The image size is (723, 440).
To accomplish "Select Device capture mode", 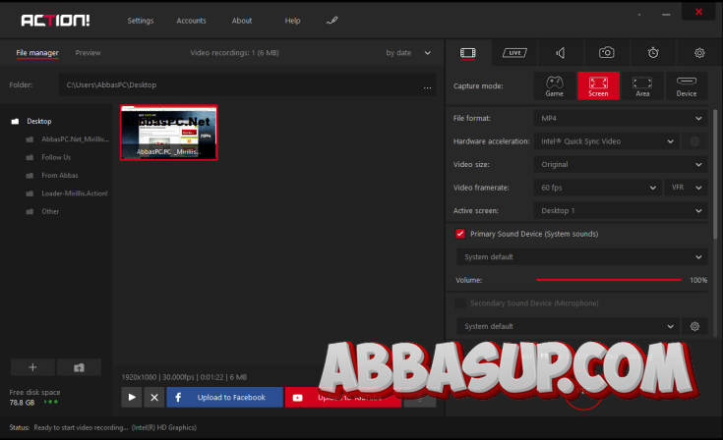I will pyautogui.click(x=687, y=86).
